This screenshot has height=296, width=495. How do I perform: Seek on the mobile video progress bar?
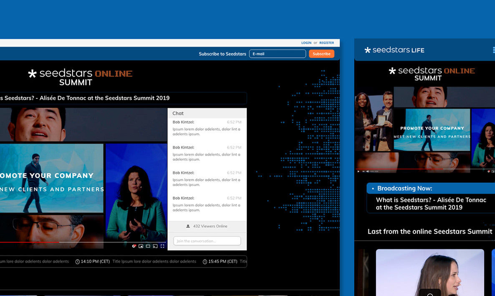[x=425, y=169]
